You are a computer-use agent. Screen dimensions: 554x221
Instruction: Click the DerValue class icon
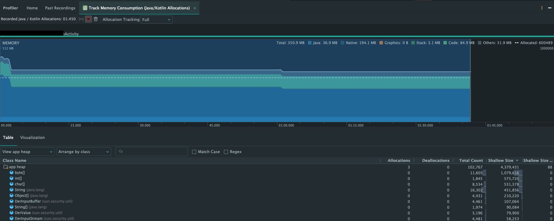tap(12, 213)
